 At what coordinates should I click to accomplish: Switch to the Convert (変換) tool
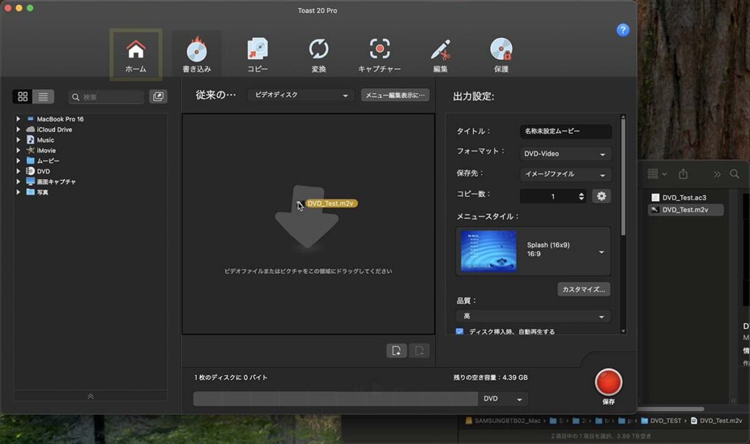(319, 55)
